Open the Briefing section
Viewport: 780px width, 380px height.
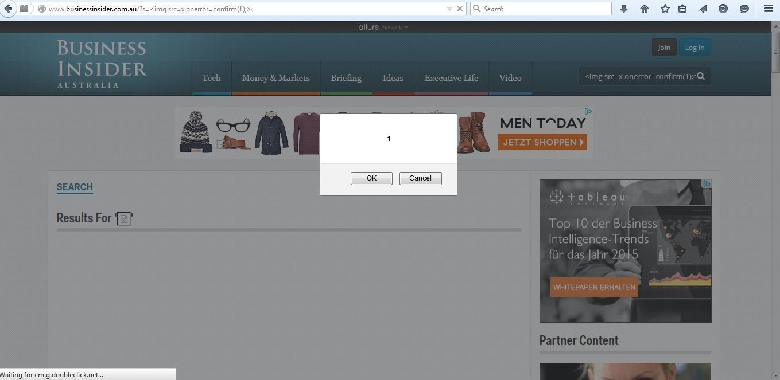click(346, 78)
